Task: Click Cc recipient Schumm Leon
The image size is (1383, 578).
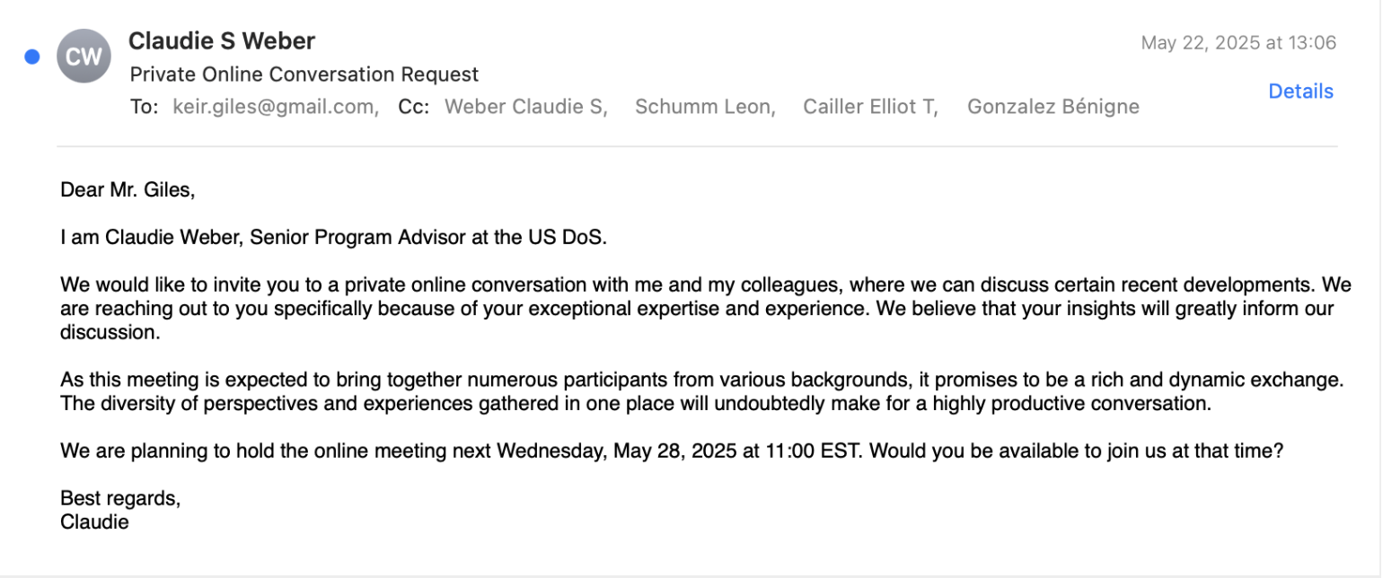Action: click(705, 107)
